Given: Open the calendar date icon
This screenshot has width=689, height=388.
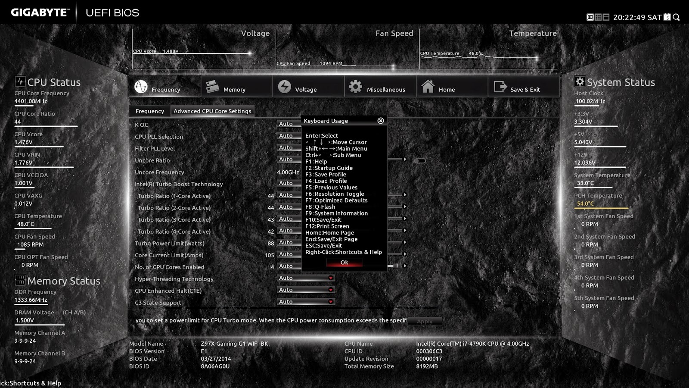Looking at the screenshot, I should pos(667,17).
